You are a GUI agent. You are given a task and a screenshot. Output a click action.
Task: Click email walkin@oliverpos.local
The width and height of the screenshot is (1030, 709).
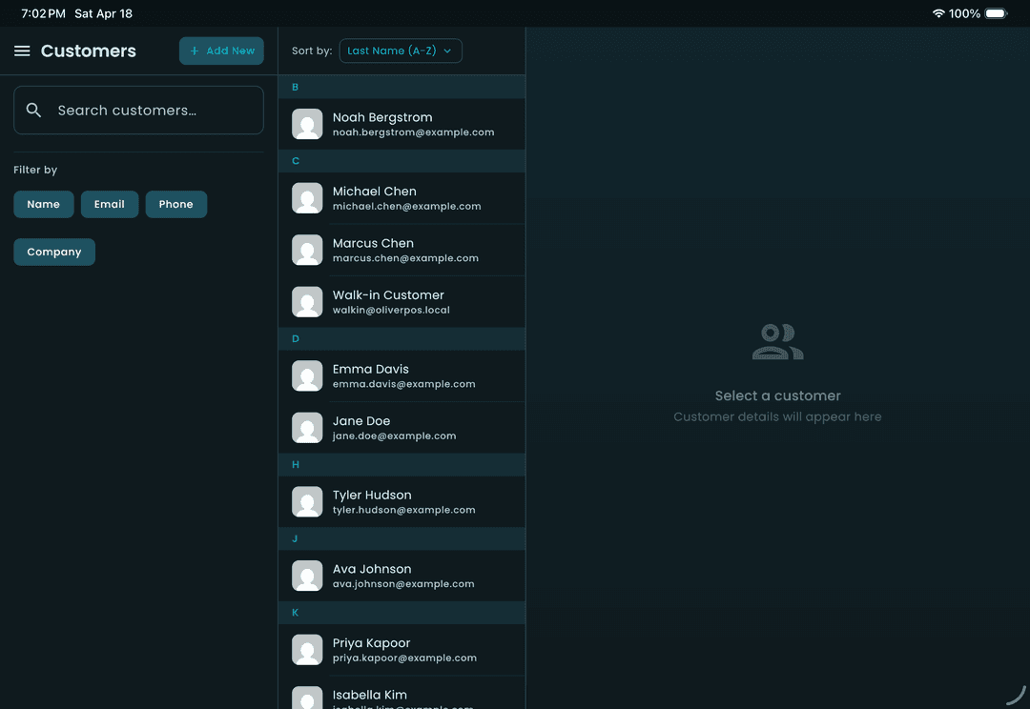coord(391,311)
